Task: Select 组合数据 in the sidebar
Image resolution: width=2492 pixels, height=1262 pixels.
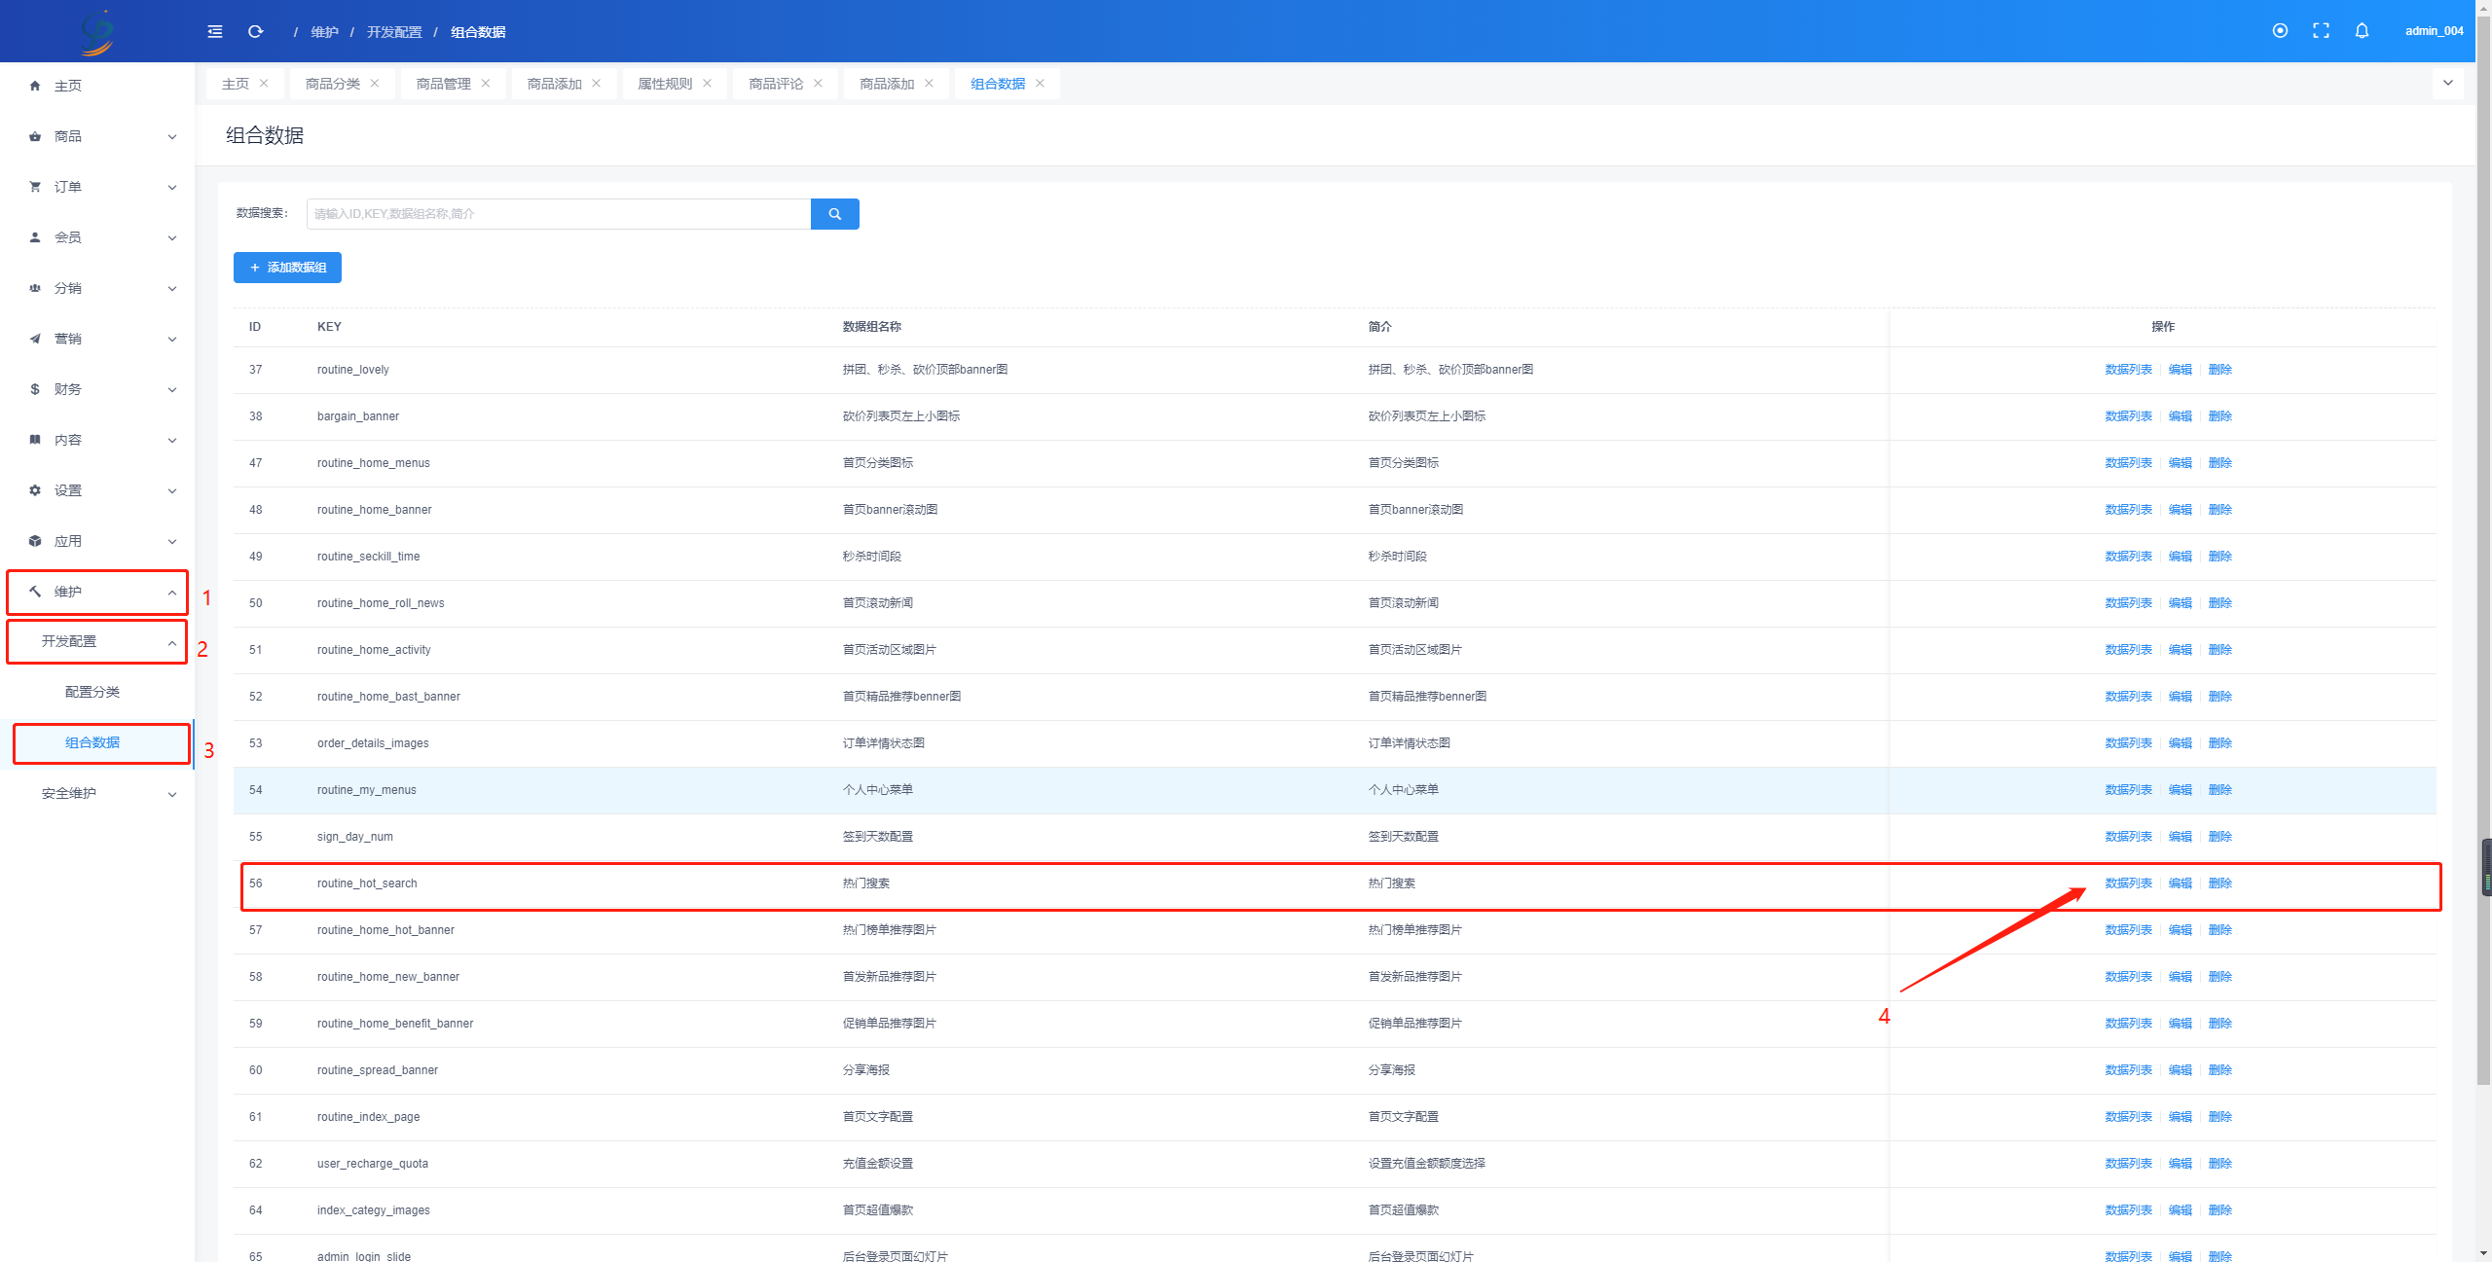Action: [x=92, y=742]
